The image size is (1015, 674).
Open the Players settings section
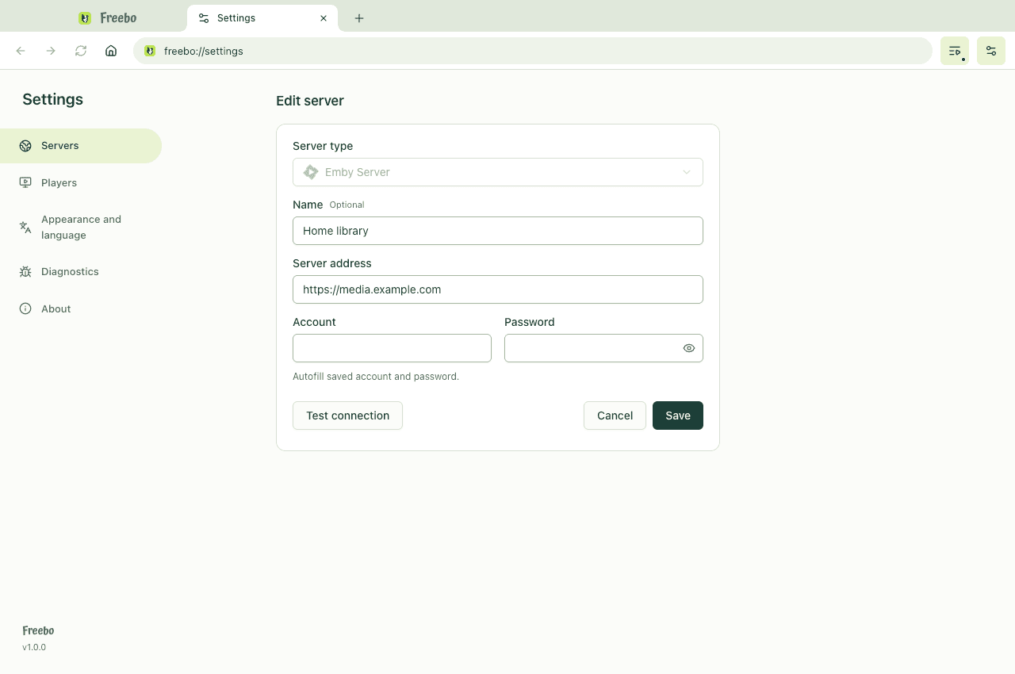tap(81, 182)
